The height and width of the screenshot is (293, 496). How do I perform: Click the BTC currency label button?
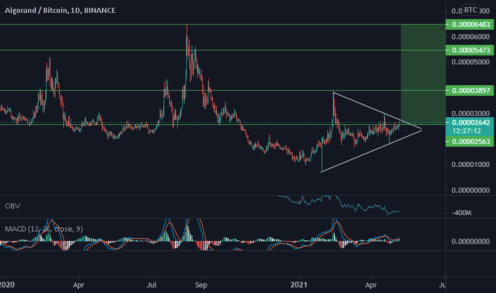[x=470, y=10]
